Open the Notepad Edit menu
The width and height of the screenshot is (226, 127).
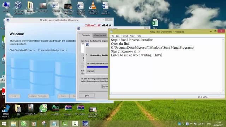tap(118, 36)
